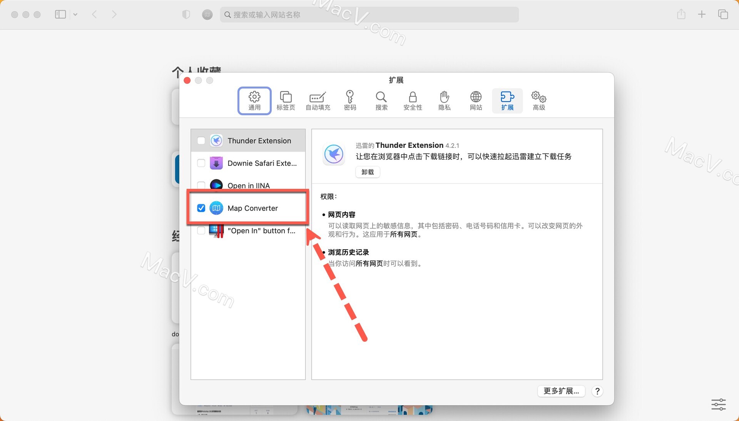Select Thunder Extension bird icon in list
Viewport: 739px width, 421px height.
216,140
